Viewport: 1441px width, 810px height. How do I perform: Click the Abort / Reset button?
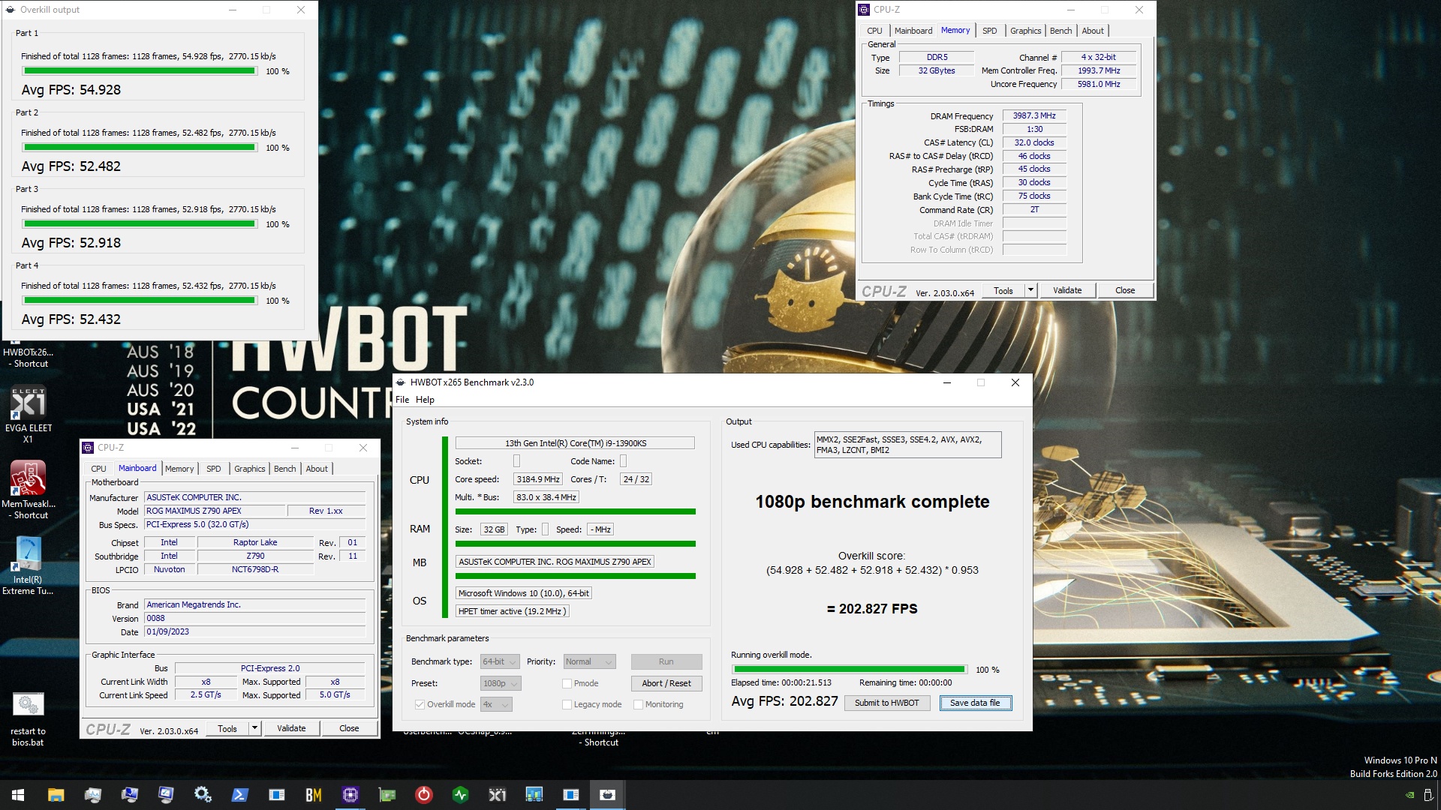(x=666, y=683)
